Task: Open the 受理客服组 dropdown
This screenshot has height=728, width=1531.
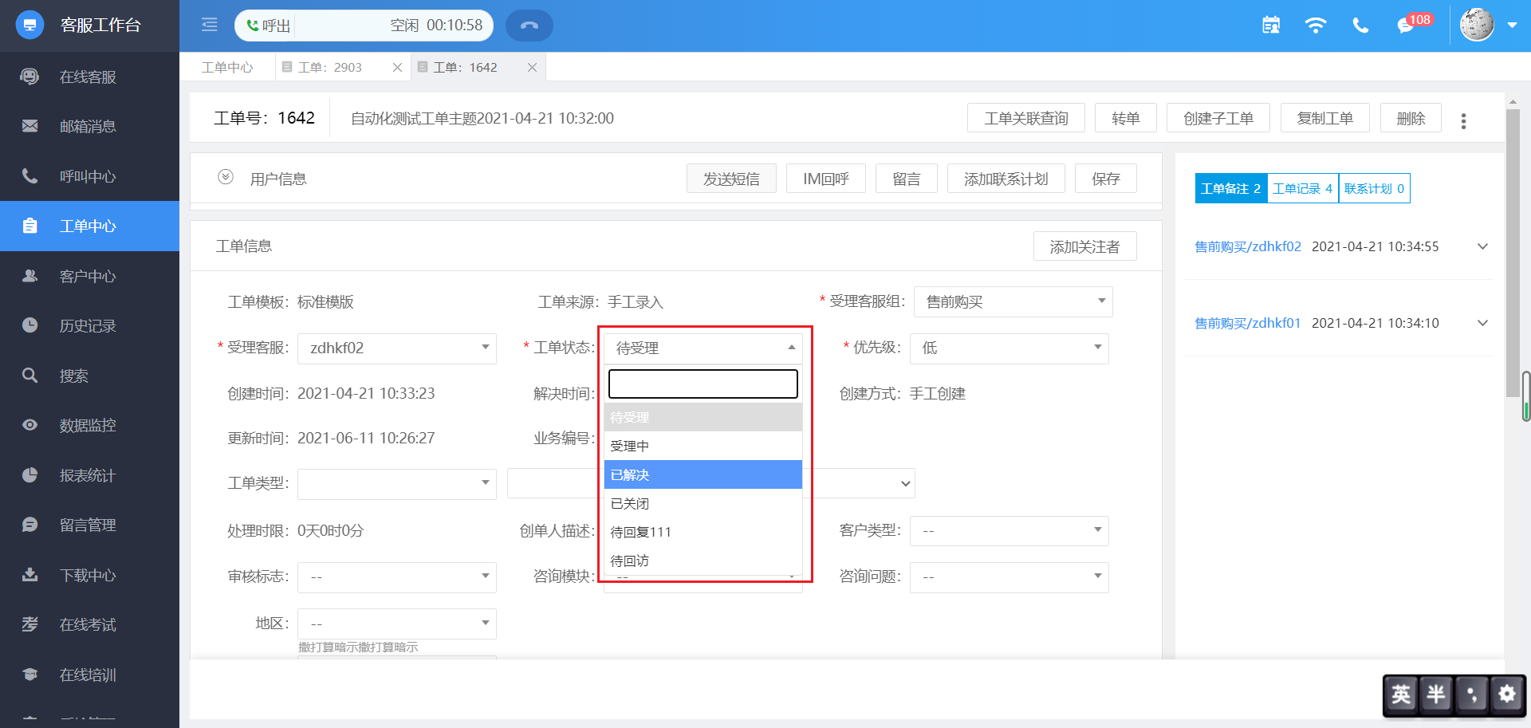Action: (x=1013, y=302)
